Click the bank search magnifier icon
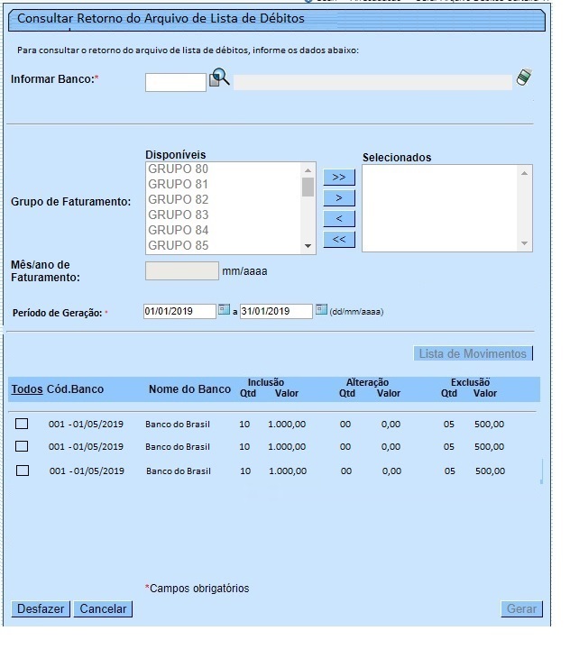Screen dimensions: 570x658 click(x=219, y=79)
